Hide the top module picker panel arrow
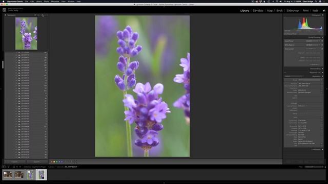 [x=164, y=7]
